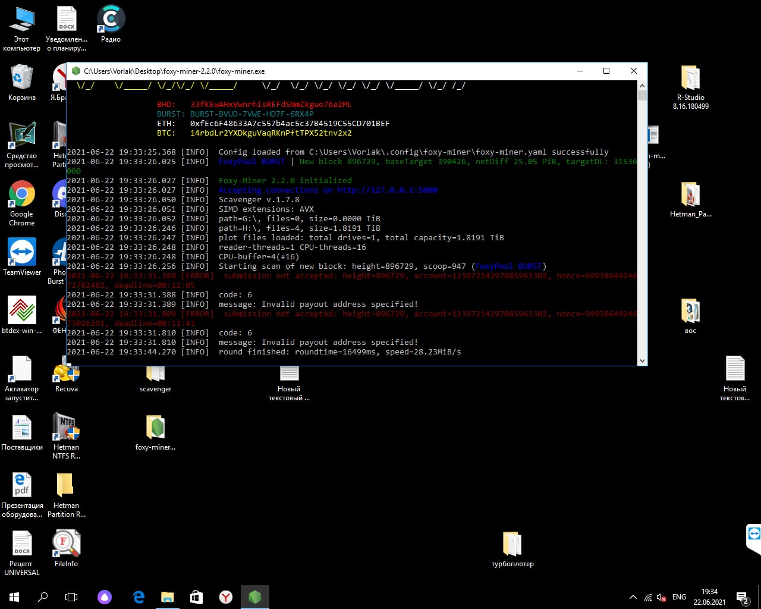Open 'Новый текстов...' file at right edge
Image resolution: width=761 pixels, height=609 pixels.
pos(735,378)
